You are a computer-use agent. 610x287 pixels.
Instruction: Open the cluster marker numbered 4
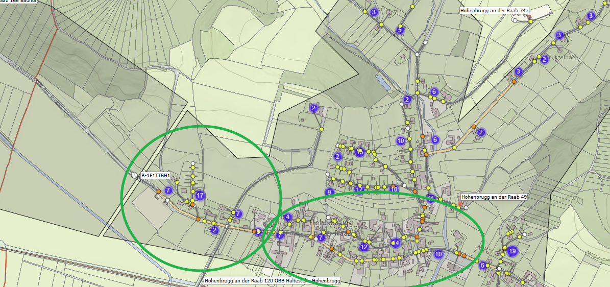pyautogui.click(x=288, y=218)
